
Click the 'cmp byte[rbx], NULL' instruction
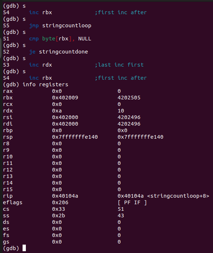(x=60, y=39)
